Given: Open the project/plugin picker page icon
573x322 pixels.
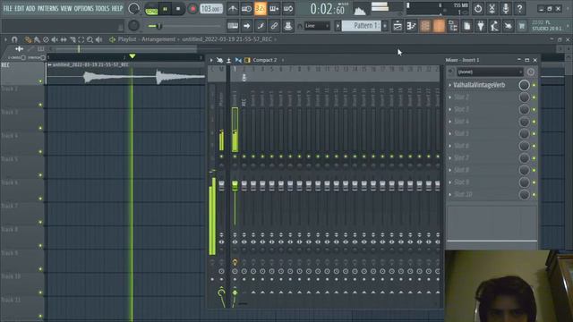Looking at the screenshot, I should tap(466, 26).
